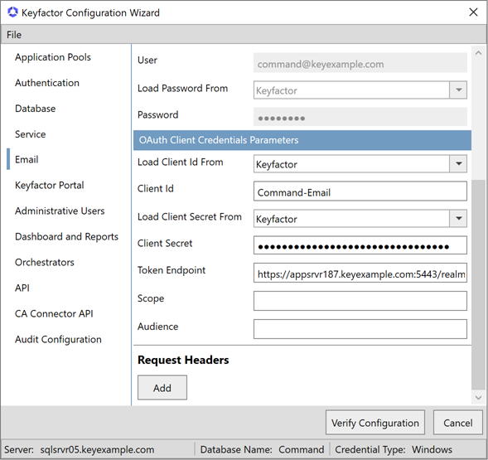The image size is (488, 460).
Task: Open the File menu
Action: pyautogui.click(x=14, y=35)
